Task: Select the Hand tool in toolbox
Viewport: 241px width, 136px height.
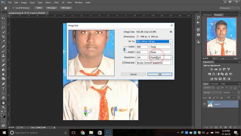Action: (x=3, y=103)
